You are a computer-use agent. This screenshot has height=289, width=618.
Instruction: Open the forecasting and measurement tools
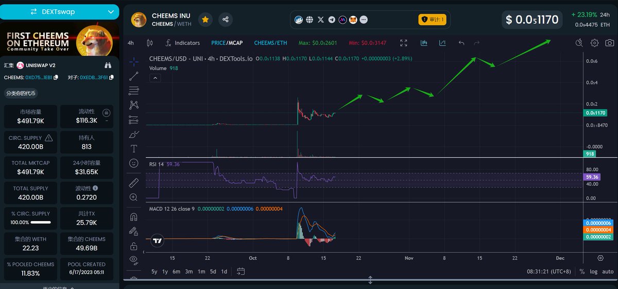click(x=133, y=119)
